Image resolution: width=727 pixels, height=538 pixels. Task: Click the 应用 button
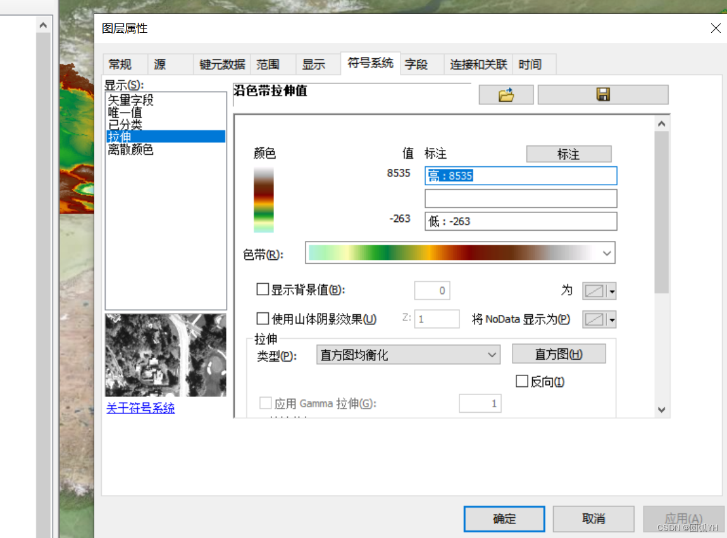click(x=683, y=518)
